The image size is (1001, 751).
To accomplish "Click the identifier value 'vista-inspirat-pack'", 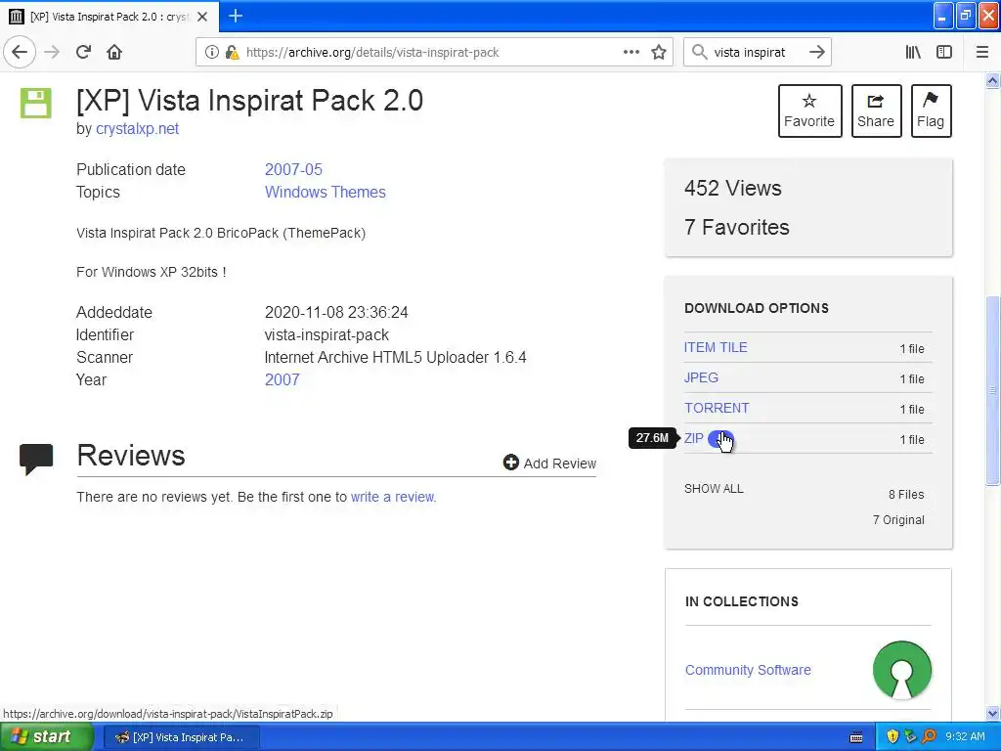I will (326, 334).
